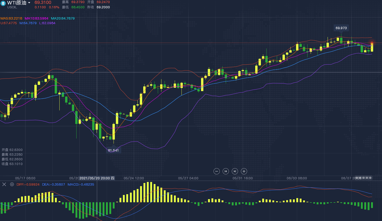Click the blue WTI原油 instrument logo icon
This screenshot has width=382, height=221.
click(x=3, y=4)
